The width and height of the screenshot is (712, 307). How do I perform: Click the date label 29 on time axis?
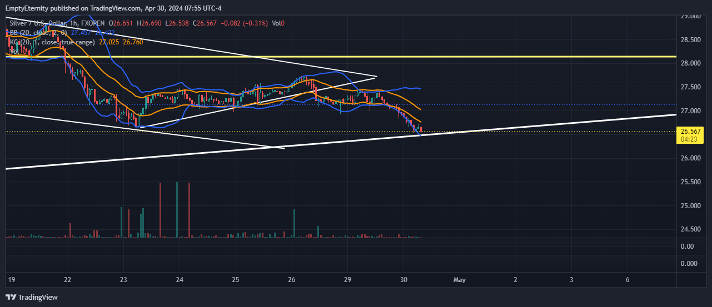tap(348, 279)
